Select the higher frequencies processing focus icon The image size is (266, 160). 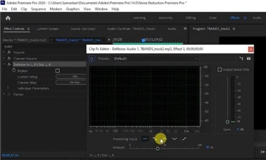[x=184, y=139]
